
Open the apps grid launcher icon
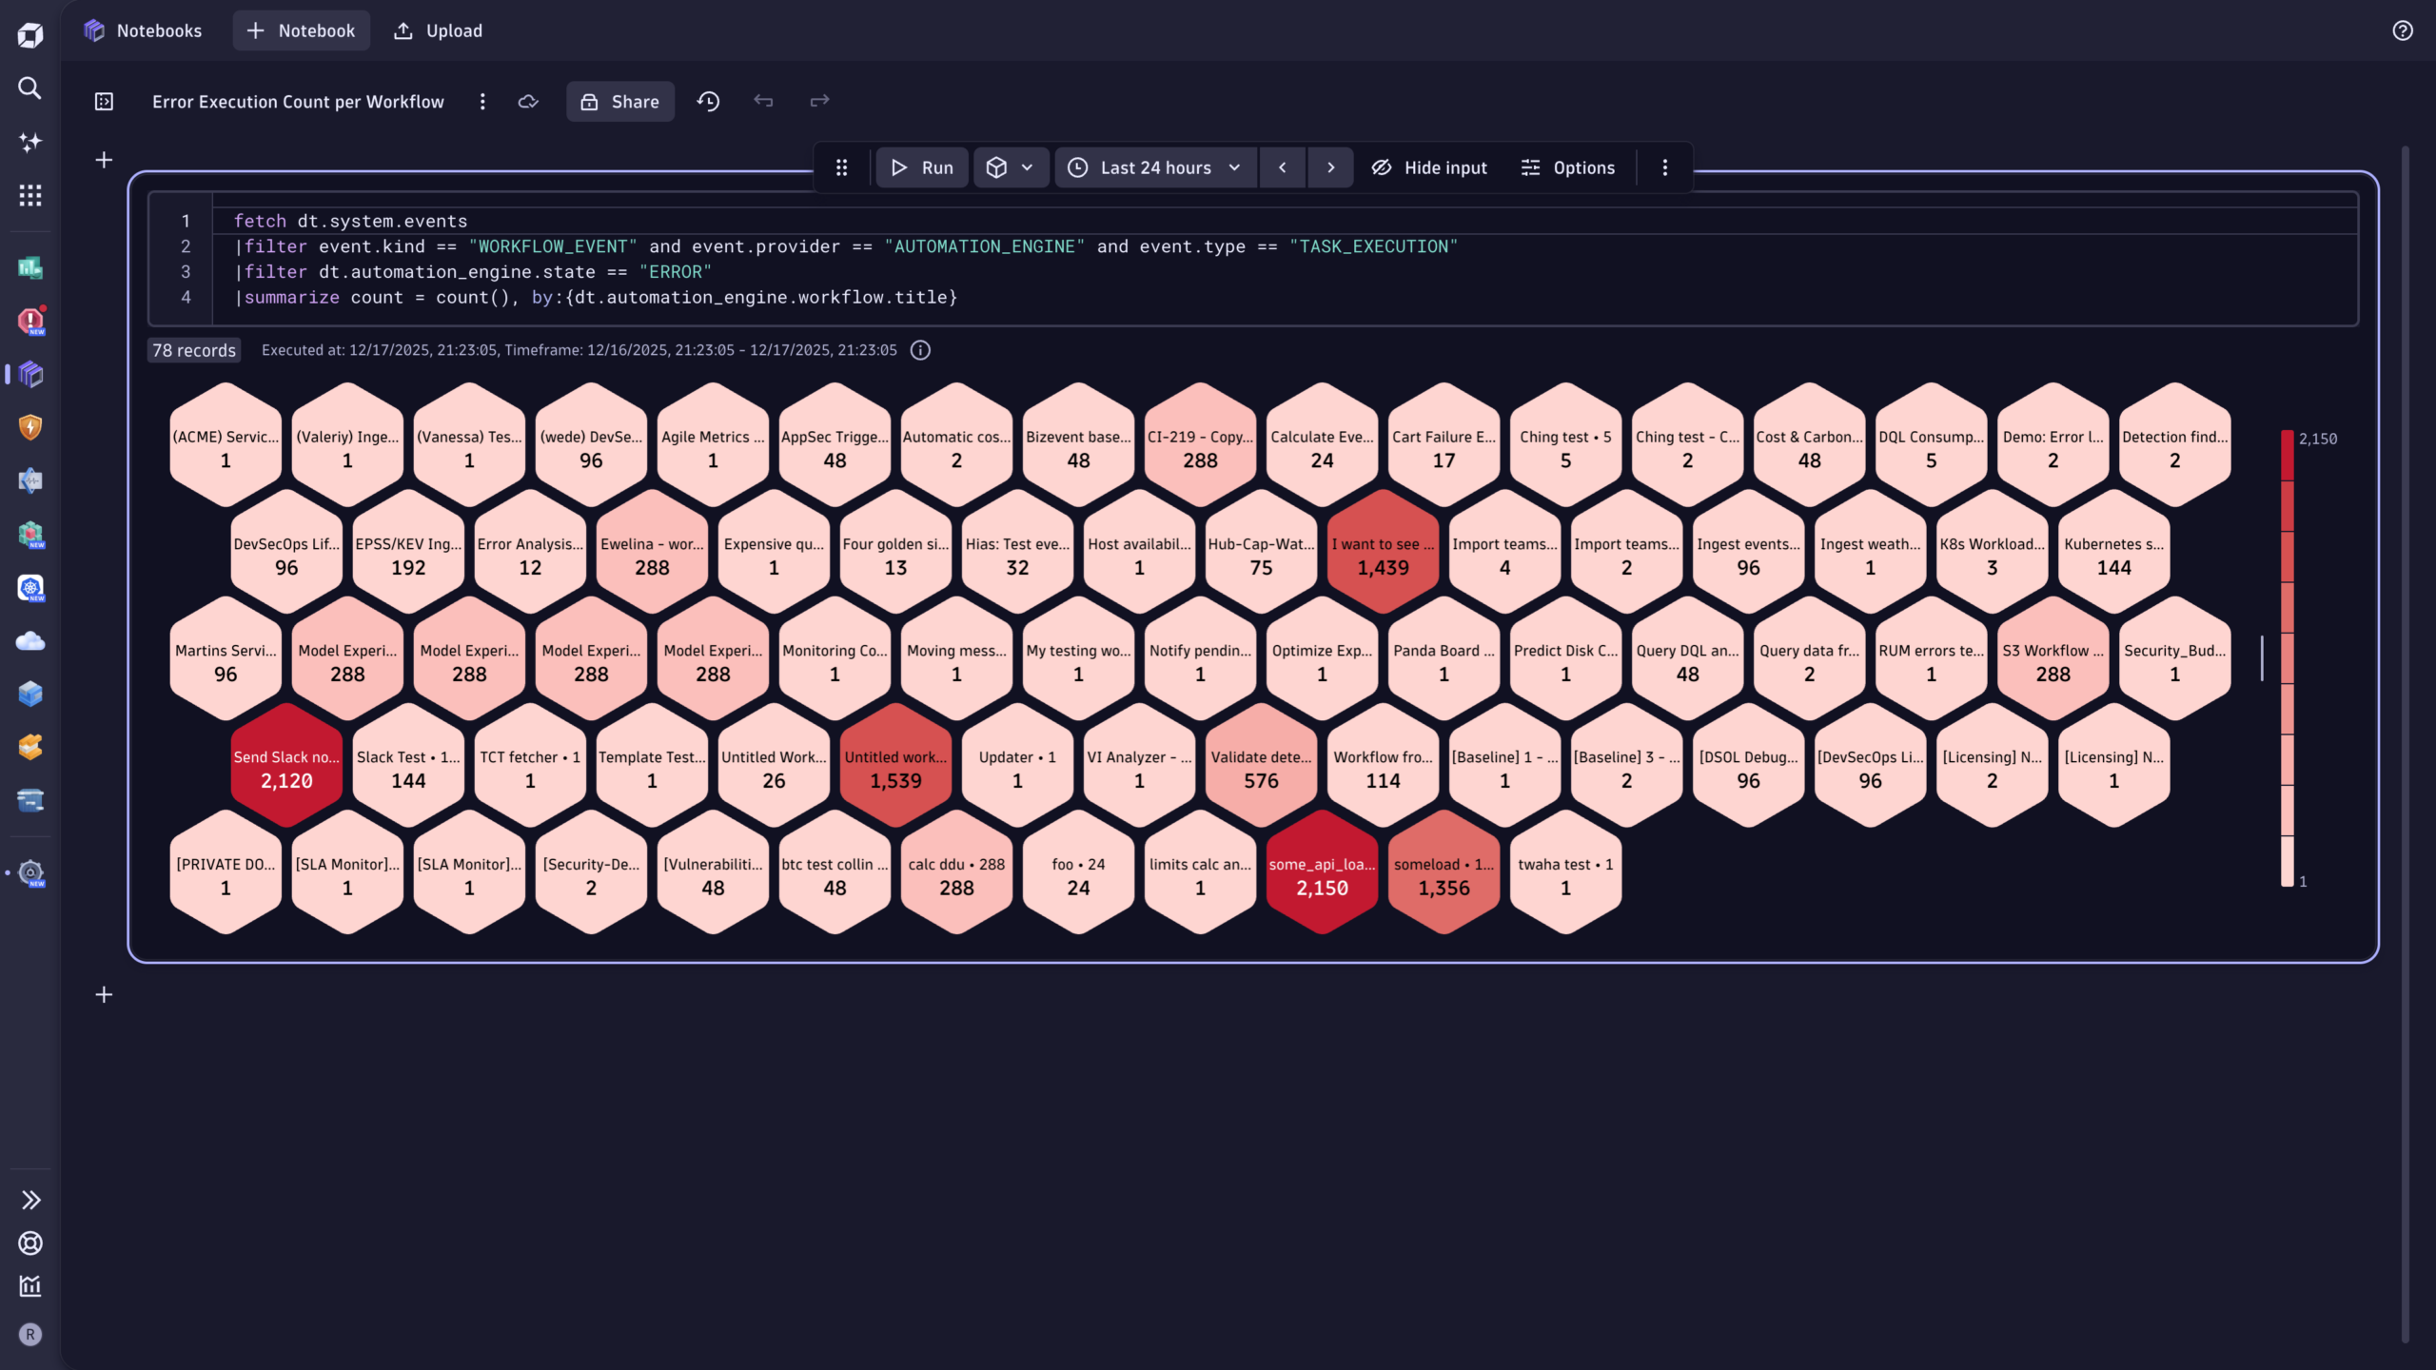[29, 195]
